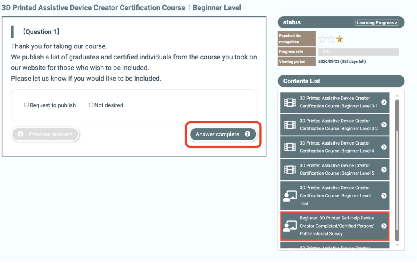Viewport: 417px width, 263px height.
Task: Click presenter icon for Public Interest Survey
Action: tap(290, 226)
